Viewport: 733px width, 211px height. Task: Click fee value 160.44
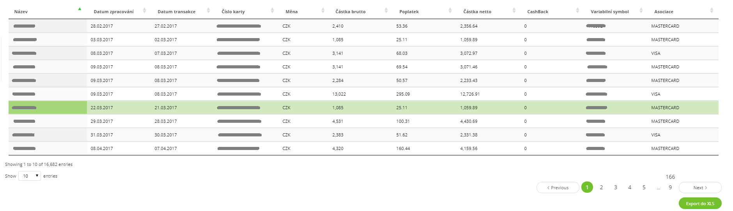click(x=403, y=148)
